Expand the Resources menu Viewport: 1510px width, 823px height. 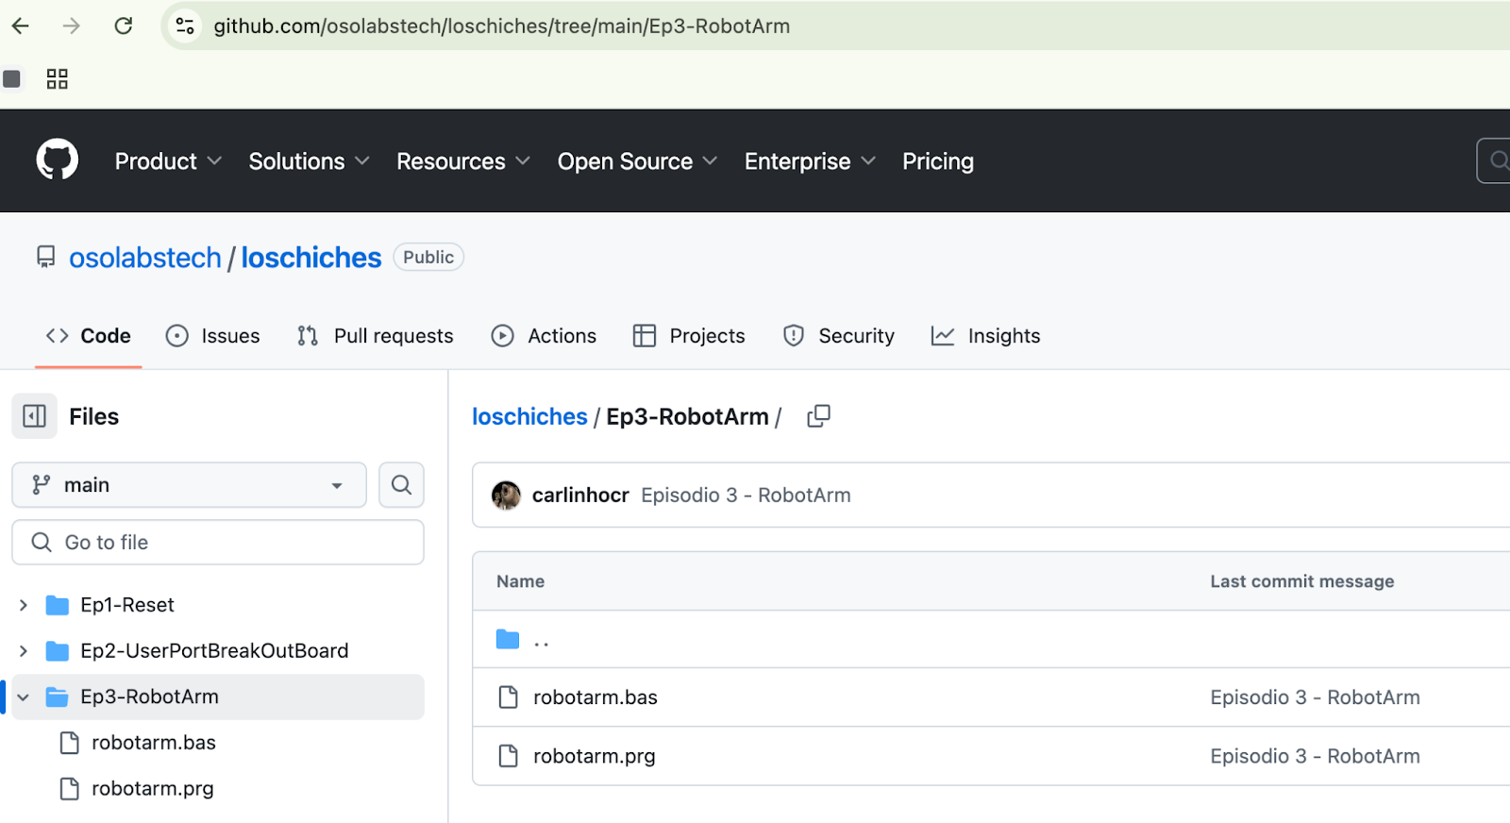463,161
